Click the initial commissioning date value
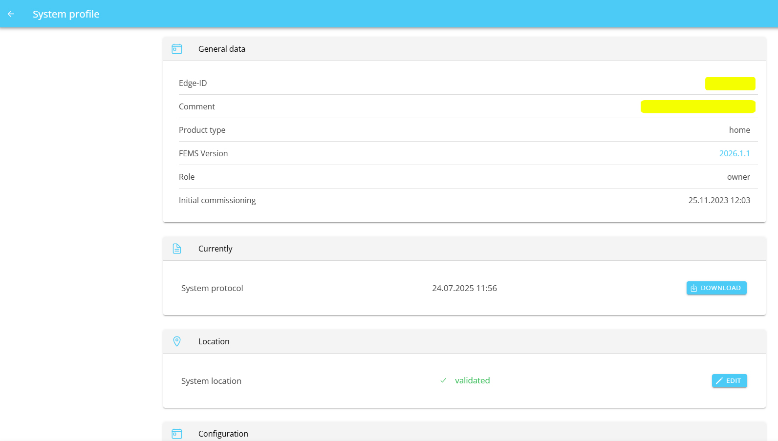Image resolution: width=778 pixels, height=441 pixels. 719,200
